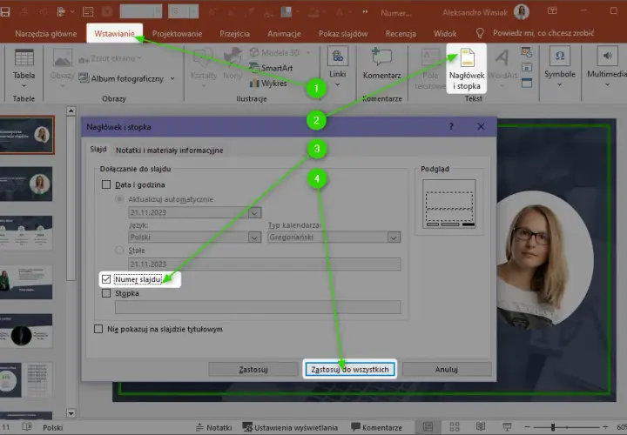Expand the Symbole dropdown arrow
627x435 pixels.
click(559, 84)
